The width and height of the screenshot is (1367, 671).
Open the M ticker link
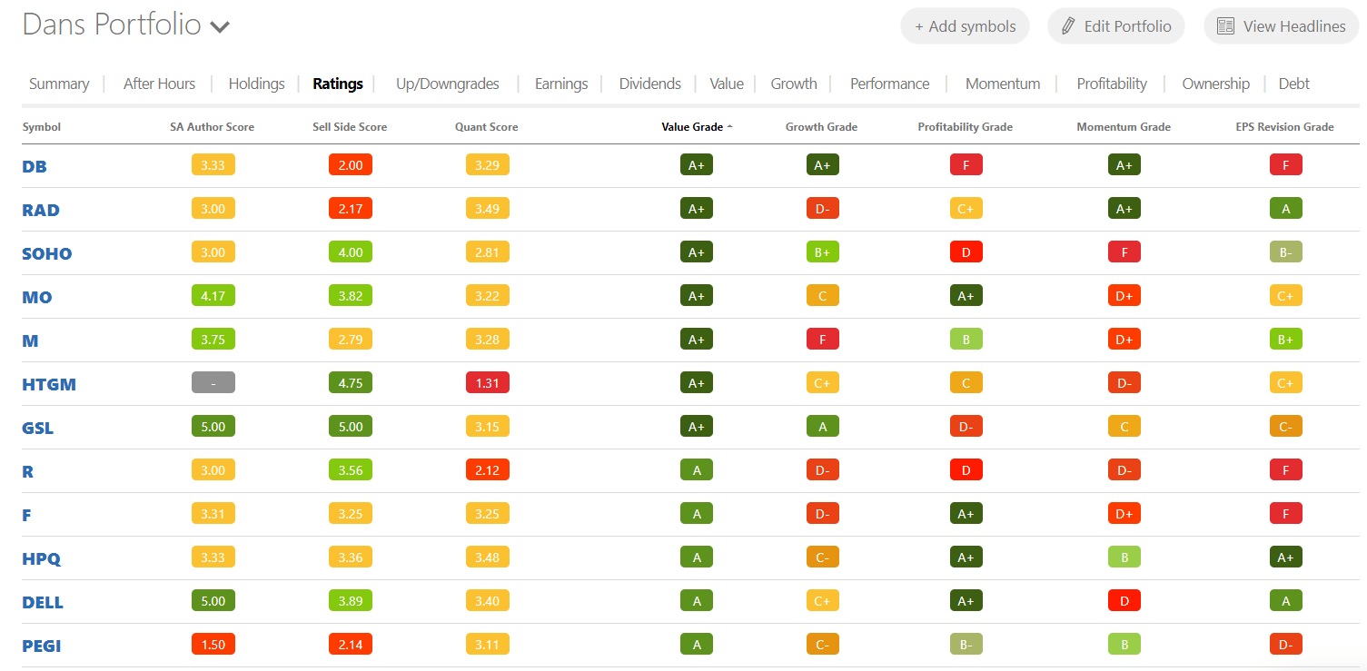(30, 340)
